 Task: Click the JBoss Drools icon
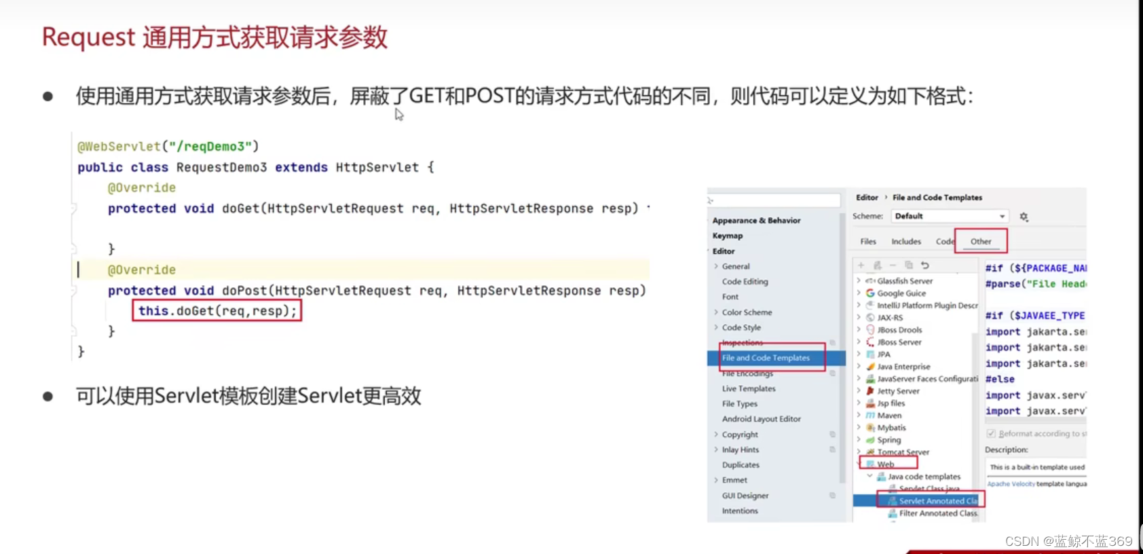[x=870, y=330]
